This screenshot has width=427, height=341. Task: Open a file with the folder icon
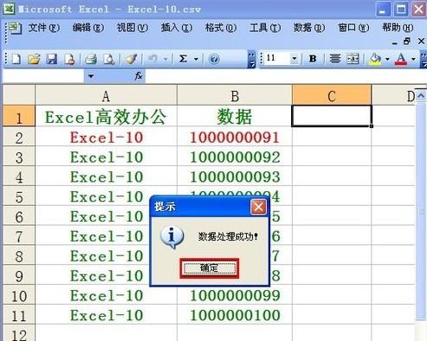[x=34, y=59]
